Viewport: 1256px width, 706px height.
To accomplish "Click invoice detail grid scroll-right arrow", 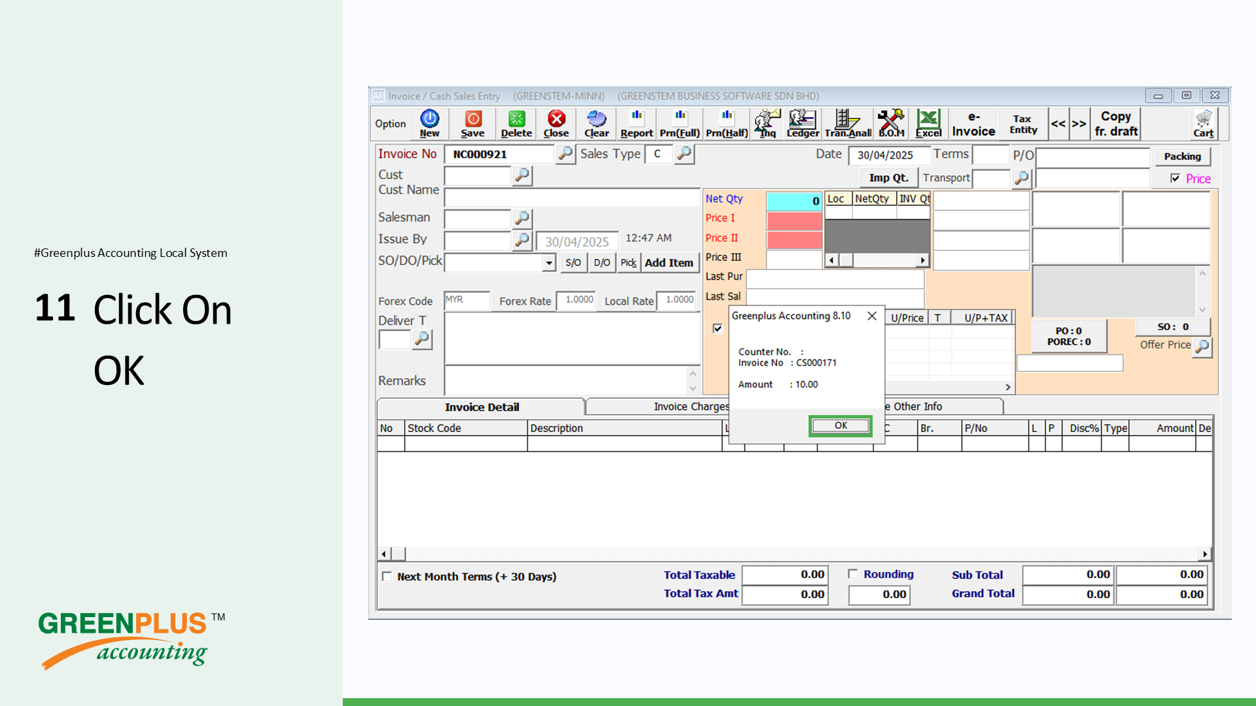I will (1205, 554).
